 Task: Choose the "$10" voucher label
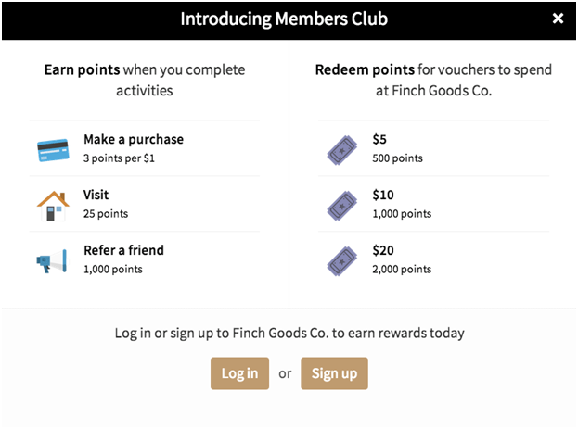[383, 195]
